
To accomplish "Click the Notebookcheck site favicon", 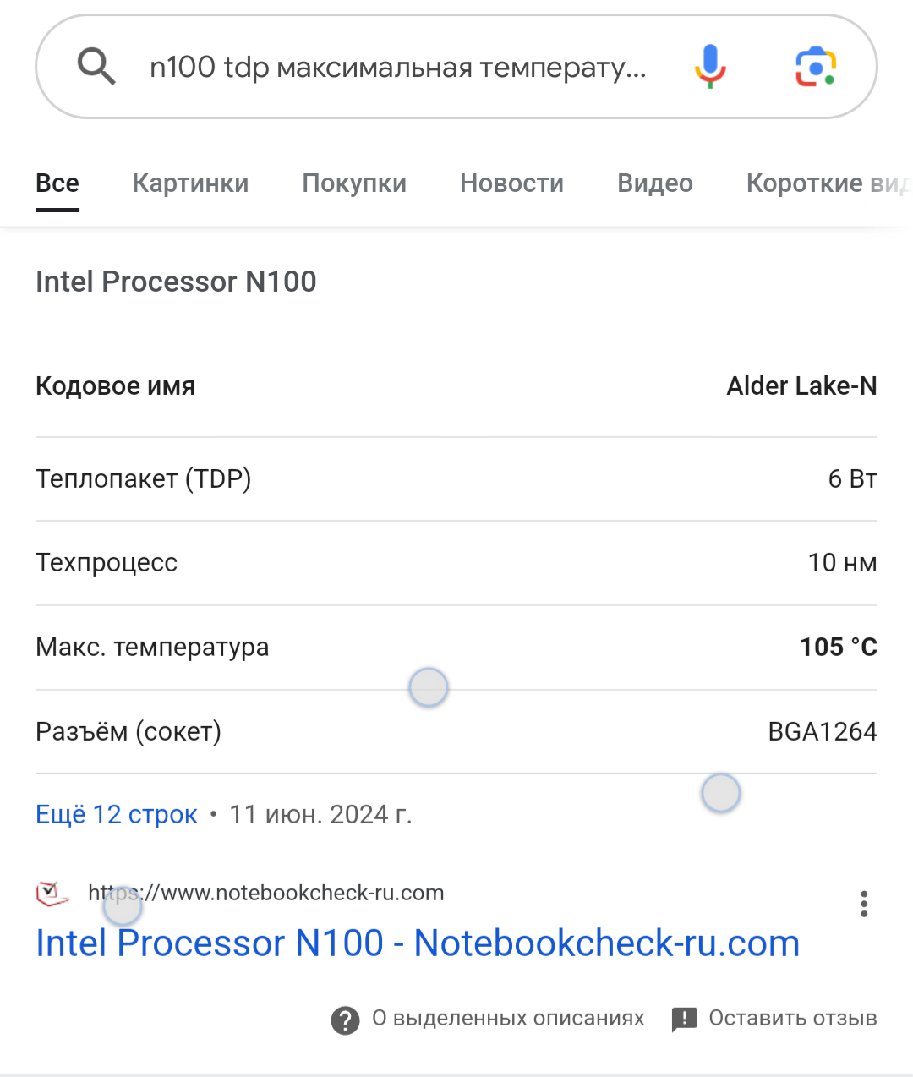I will point(52,894).
